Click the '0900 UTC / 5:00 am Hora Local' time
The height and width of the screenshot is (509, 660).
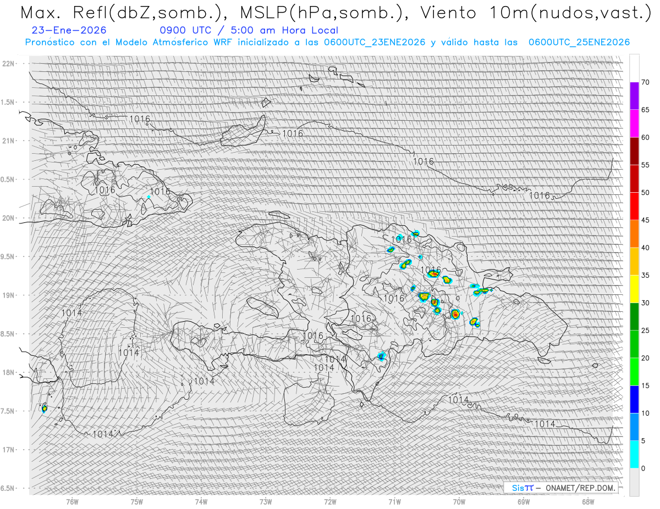pyautogui.click(x=249, y=31)
